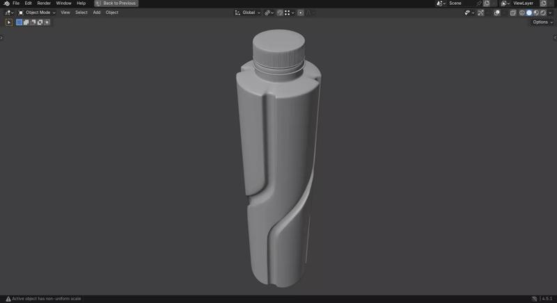This screenshot has width=557, height=303.
Task: Choose Extend selection mode icon
Action: [x=26, y=22]
